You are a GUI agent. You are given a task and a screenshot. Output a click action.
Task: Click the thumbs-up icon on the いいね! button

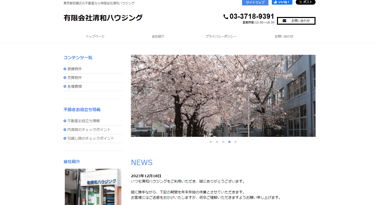pyautogui.click(x=276, y=2)
